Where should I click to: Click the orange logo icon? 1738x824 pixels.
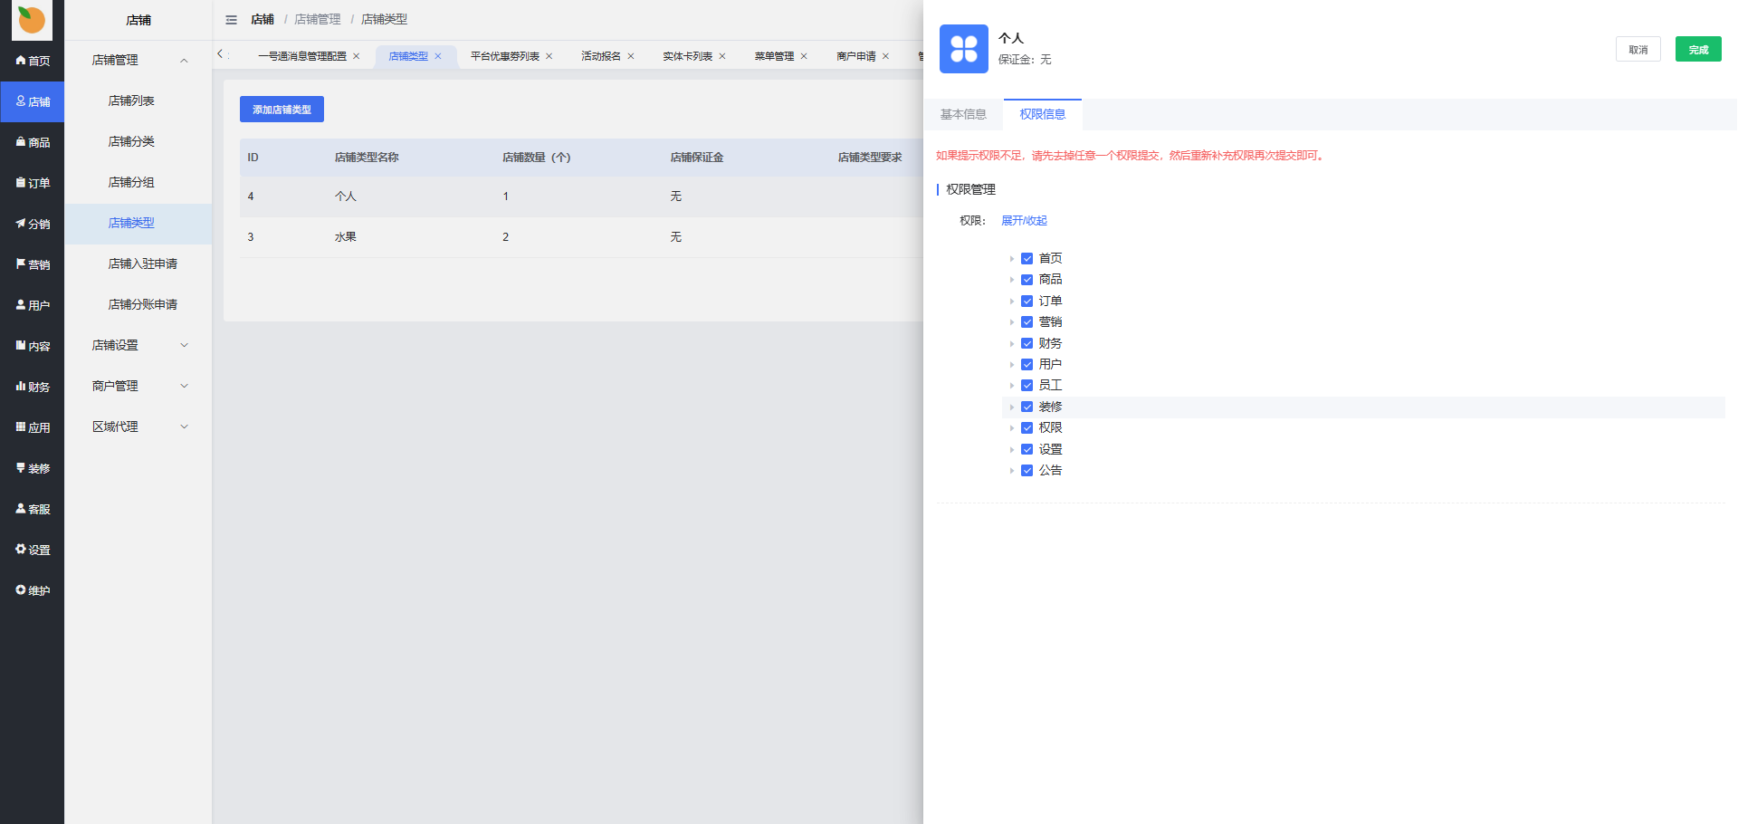(x=32, y=20)
